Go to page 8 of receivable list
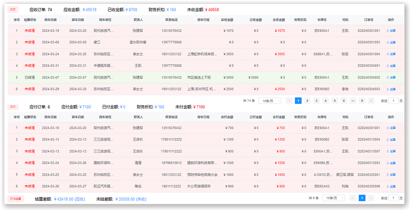Viewport: 411px width, 211px height. pos(362,101)
